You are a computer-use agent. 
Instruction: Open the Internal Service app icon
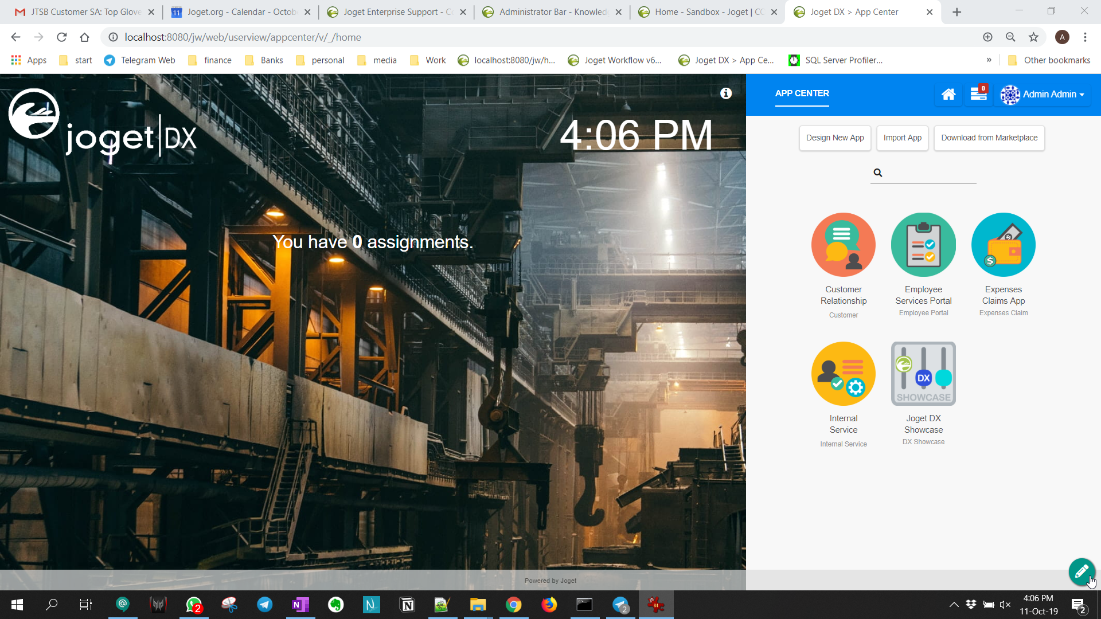click(843, 374)
